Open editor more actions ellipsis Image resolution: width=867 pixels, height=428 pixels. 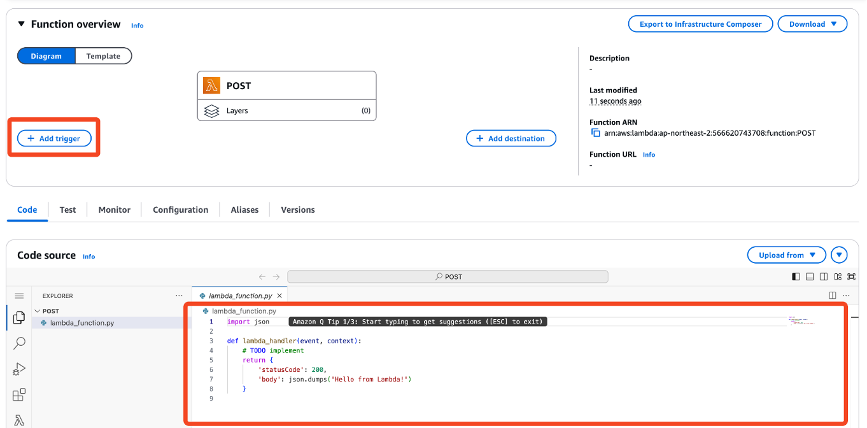tap(846, 296)
